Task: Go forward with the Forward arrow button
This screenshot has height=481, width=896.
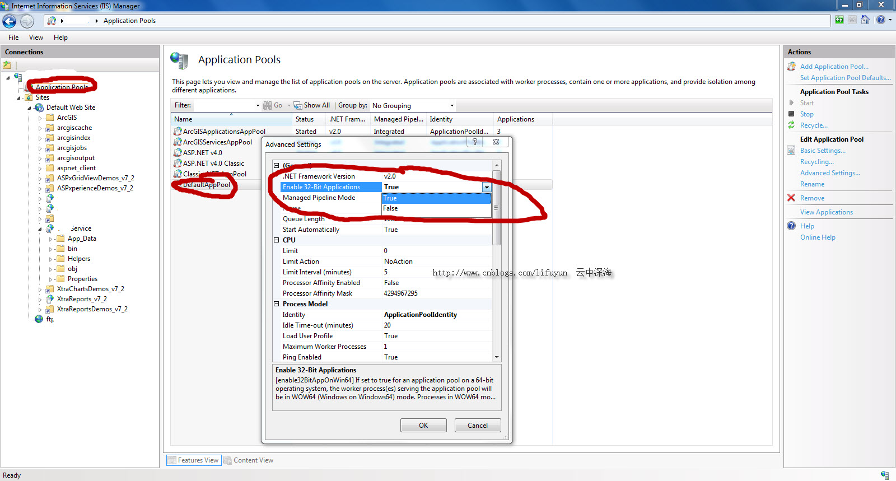Action: point(27,21)
